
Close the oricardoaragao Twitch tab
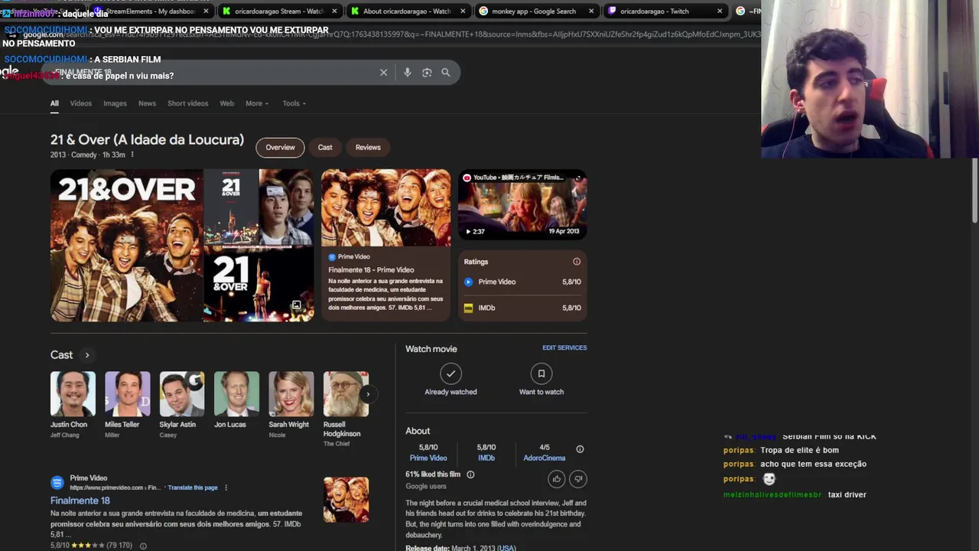coord(720,11)
